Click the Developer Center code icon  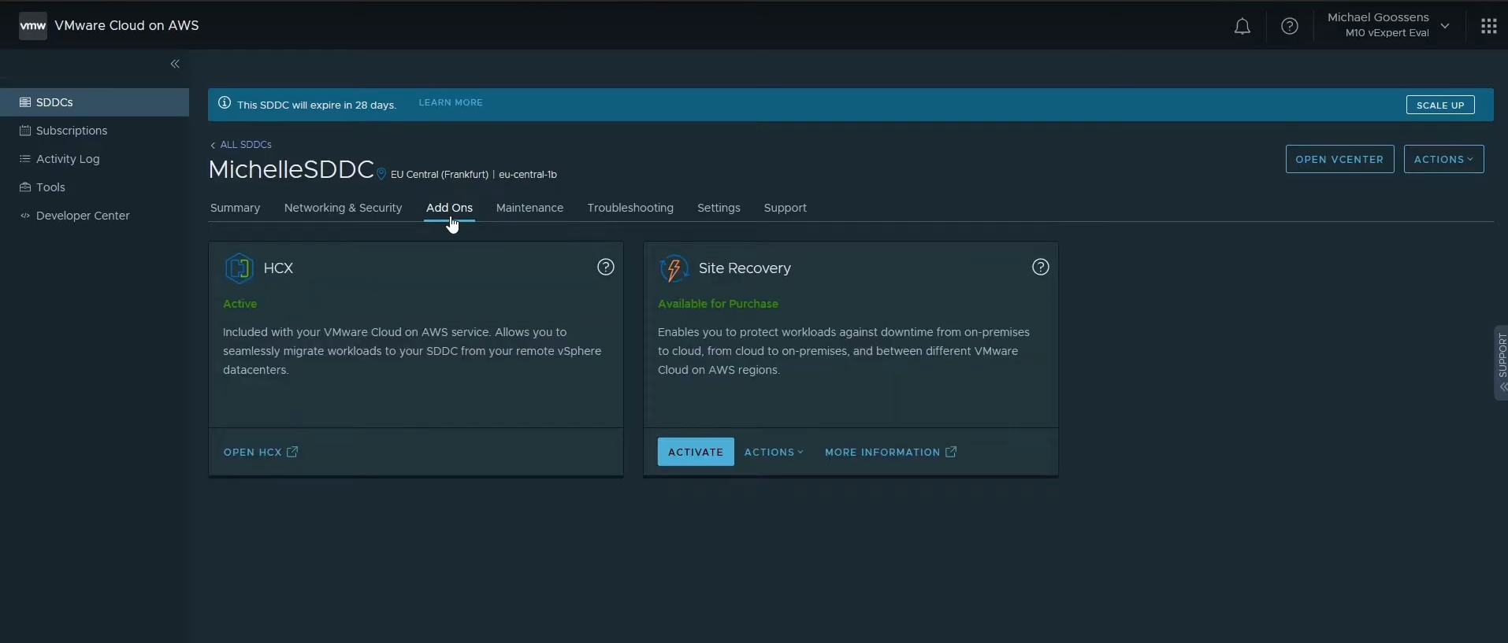click(25, 216)
